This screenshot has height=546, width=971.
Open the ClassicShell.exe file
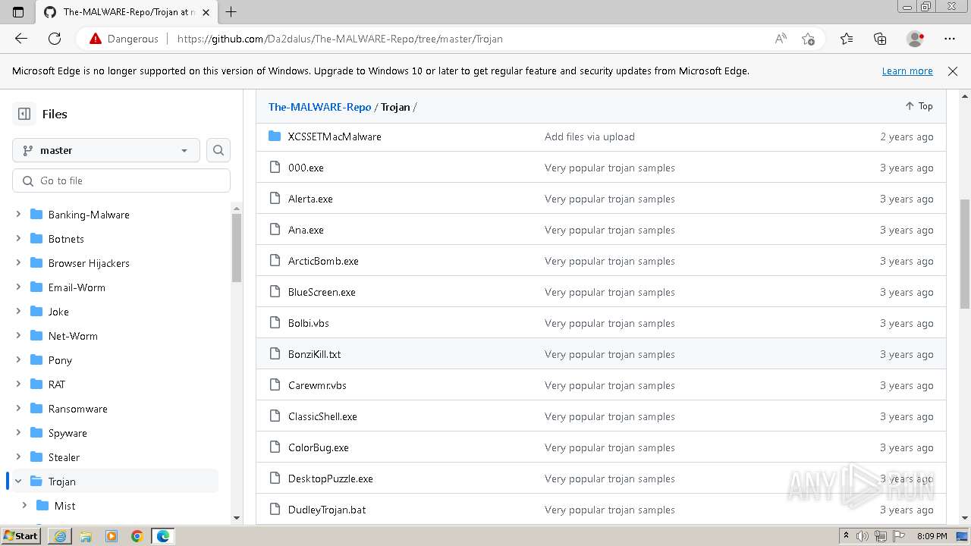point(322,416)
